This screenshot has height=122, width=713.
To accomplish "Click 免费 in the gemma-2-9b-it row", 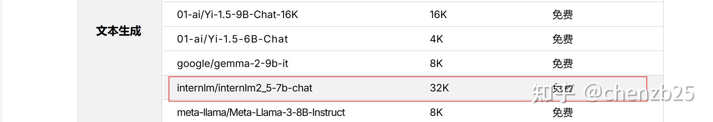I will (x=562, y=63).
